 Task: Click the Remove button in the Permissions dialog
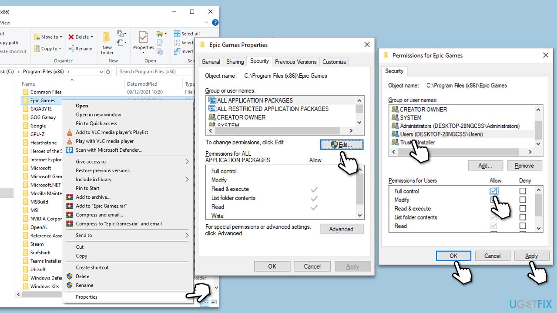[524, 166]
